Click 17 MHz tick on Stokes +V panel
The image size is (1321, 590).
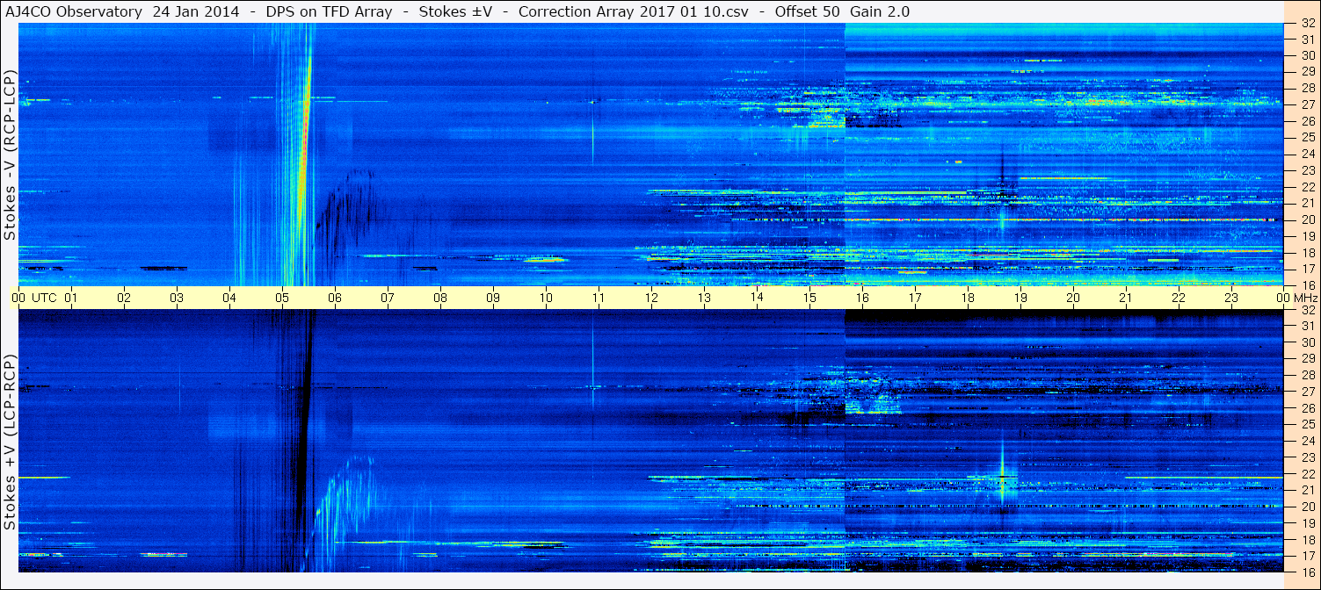1307,556
